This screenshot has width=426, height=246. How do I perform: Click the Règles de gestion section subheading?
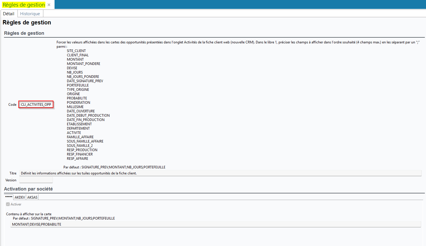(x=24, y=33)
